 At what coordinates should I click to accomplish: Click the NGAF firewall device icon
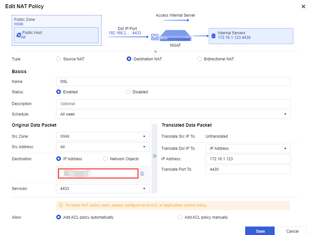click(175, 36)
